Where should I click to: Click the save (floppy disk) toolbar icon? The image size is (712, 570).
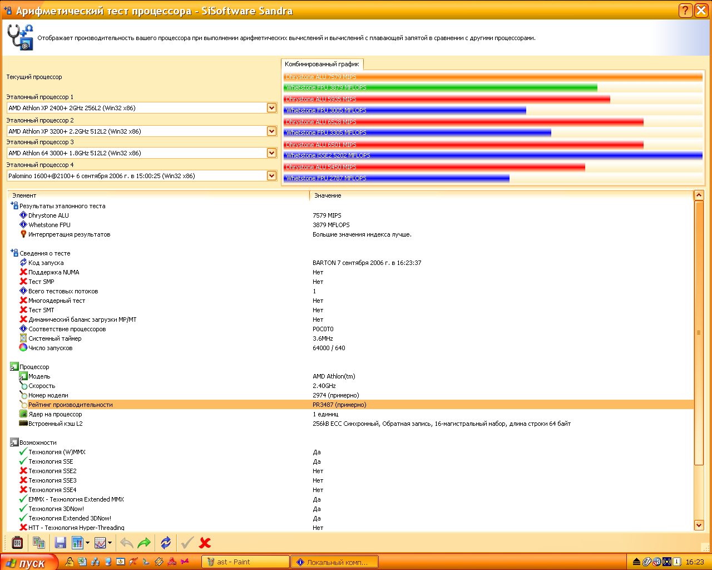tap(60, 543)
